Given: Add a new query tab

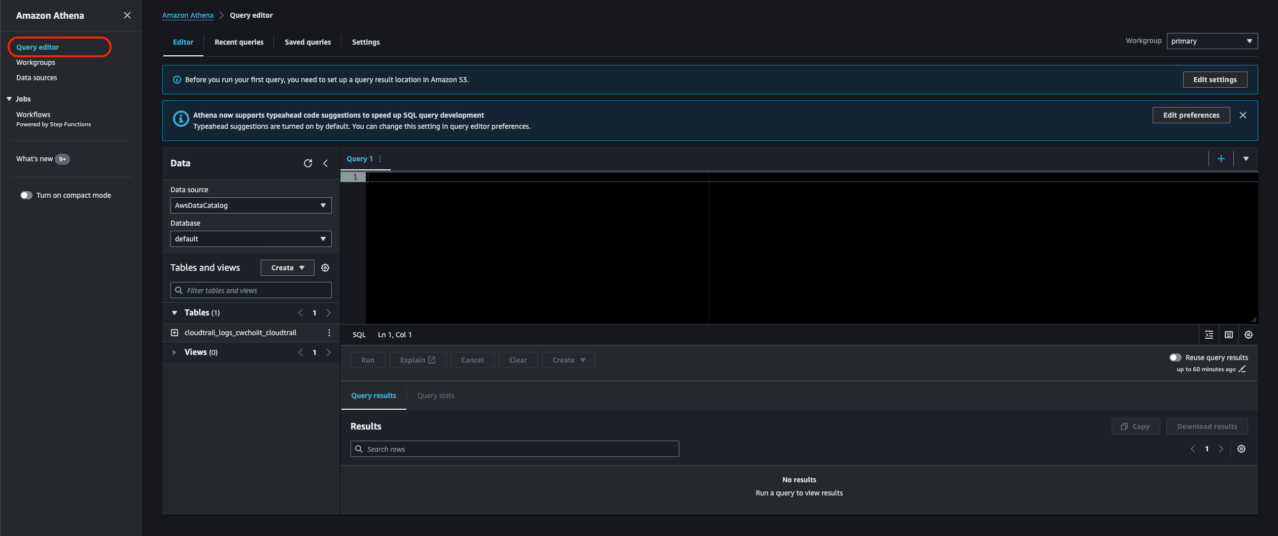Looking at the screenshot, I should tap(1221, 159).
